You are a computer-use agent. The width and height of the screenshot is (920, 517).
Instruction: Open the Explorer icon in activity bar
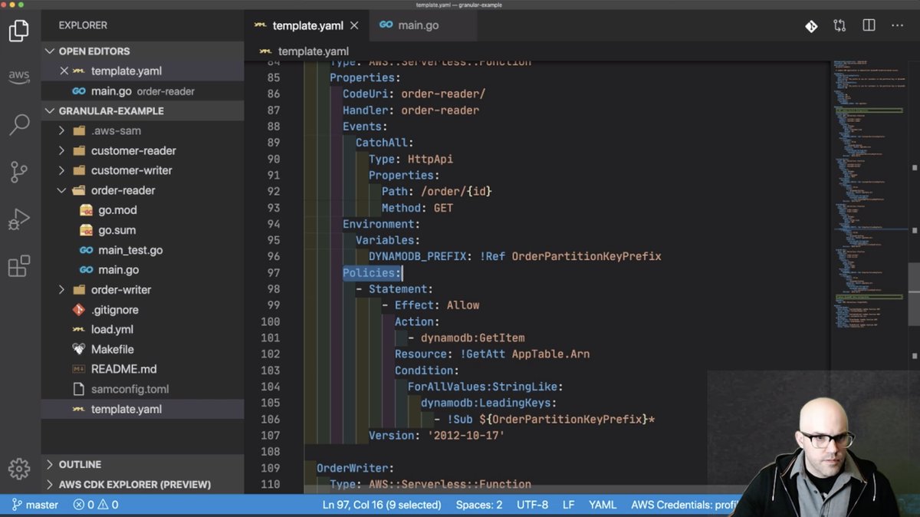pos(18,31)
